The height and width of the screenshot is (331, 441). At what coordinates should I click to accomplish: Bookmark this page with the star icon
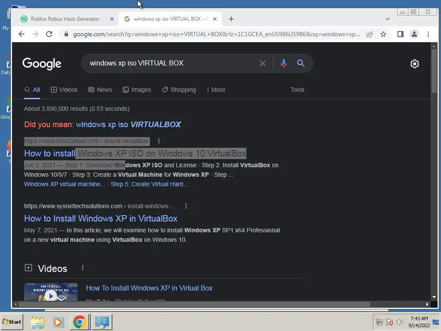click(x=383, y=34)
